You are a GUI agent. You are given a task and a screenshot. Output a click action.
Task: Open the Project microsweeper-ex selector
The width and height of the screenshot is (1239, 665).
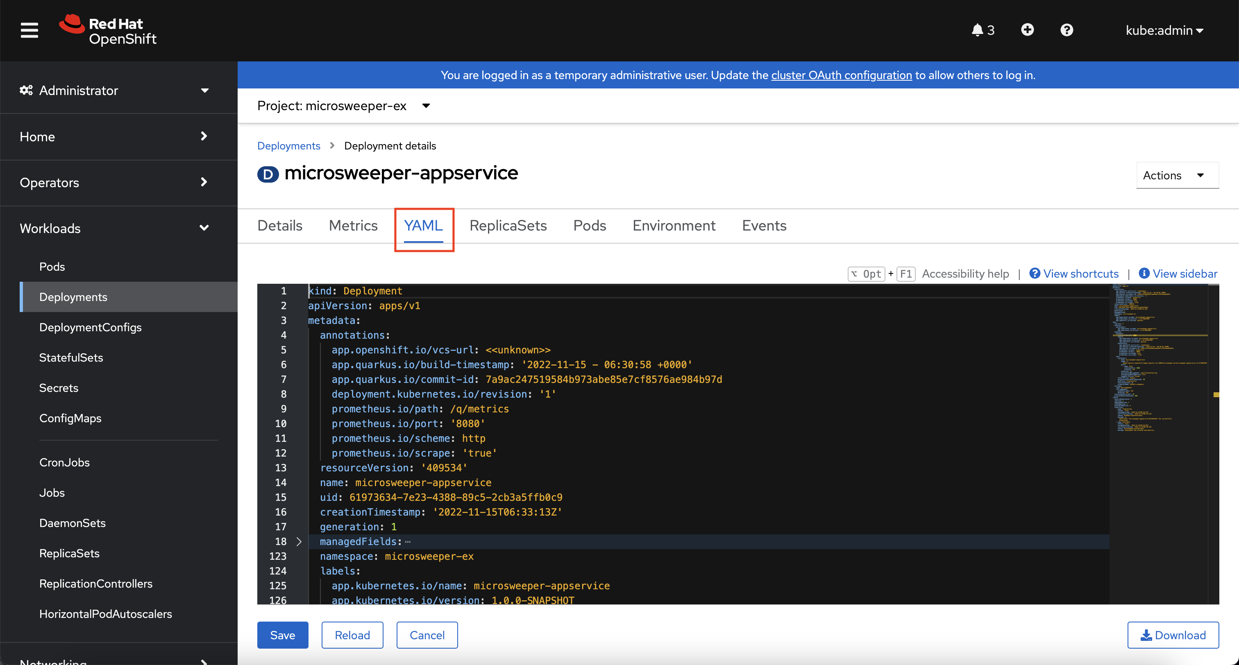click(343, 105)
